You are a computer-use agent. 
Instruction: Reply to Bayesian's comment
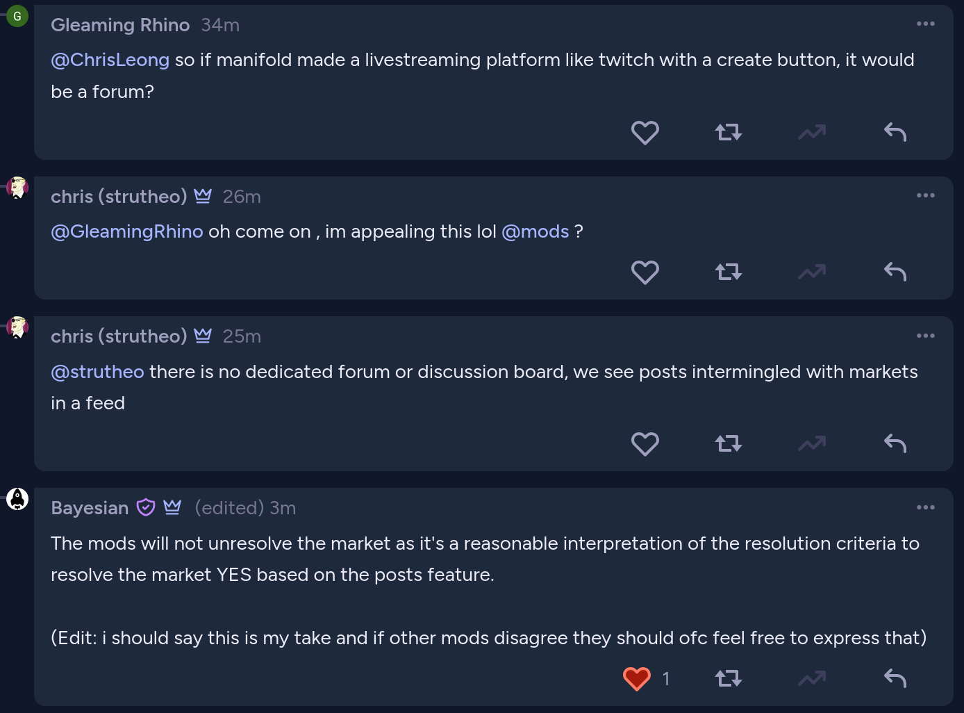895,678
